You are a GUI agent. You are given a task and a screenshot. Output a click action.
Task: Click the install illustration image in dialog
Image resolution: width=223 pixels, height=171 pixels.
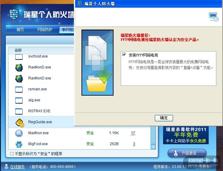98,63
